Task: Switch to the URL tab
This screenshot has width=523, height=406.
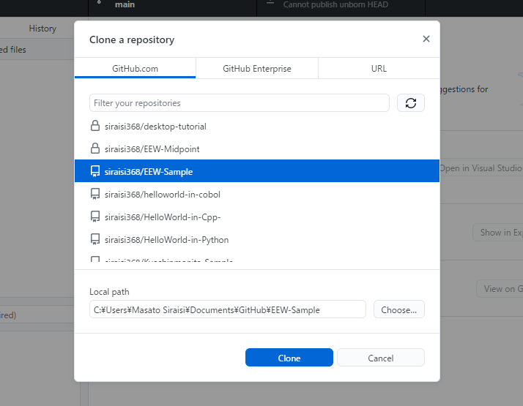Action: [x=379, y=68]
